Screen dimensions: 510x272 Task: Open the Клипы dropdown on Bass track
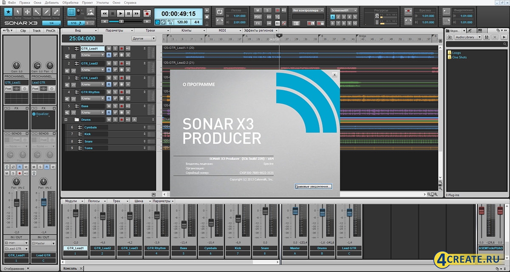click(x=92, y=112)
